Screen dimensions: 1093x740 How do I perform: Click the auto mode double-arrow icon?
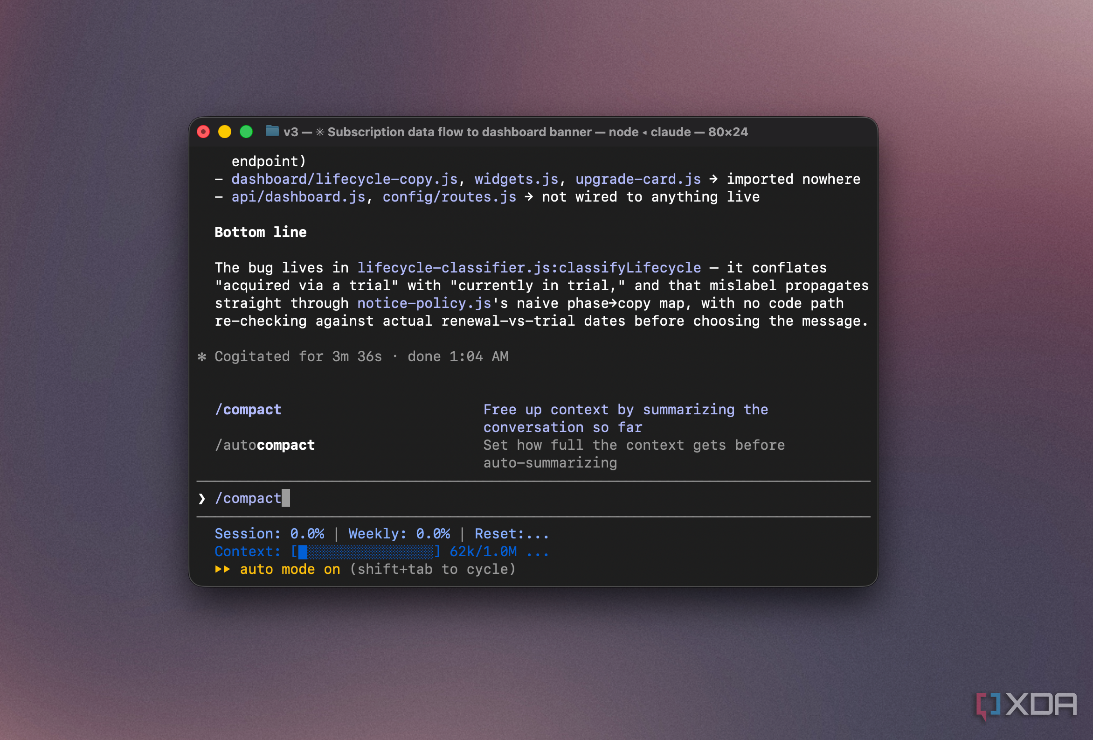coord(222,569)
